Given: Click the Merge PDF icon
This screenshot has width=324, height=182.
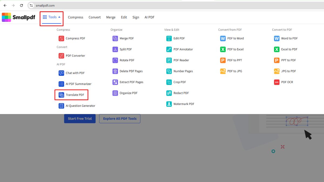Looking at the screenshot, I should tap(115, 39).
